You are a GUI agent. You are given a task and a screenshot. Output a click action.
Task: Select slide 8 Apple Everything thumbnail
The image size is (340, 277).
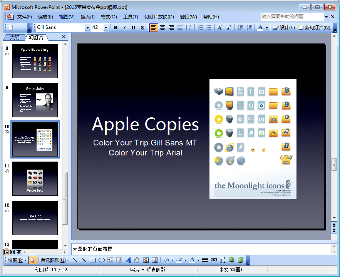coord(35,61)
